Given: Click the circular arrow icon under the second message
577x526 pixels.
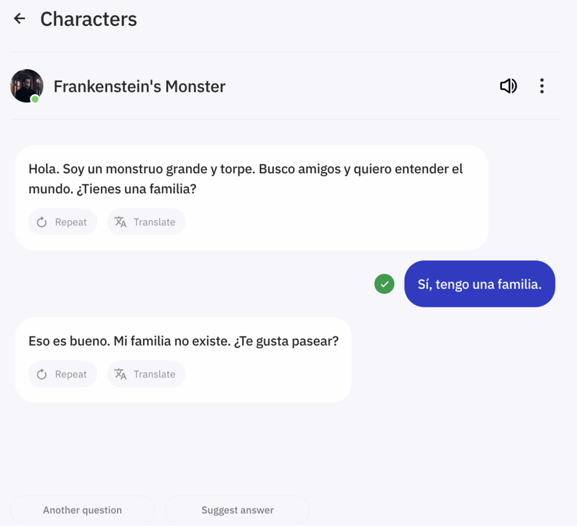Looking at the screenshot, I should [42, 375].
